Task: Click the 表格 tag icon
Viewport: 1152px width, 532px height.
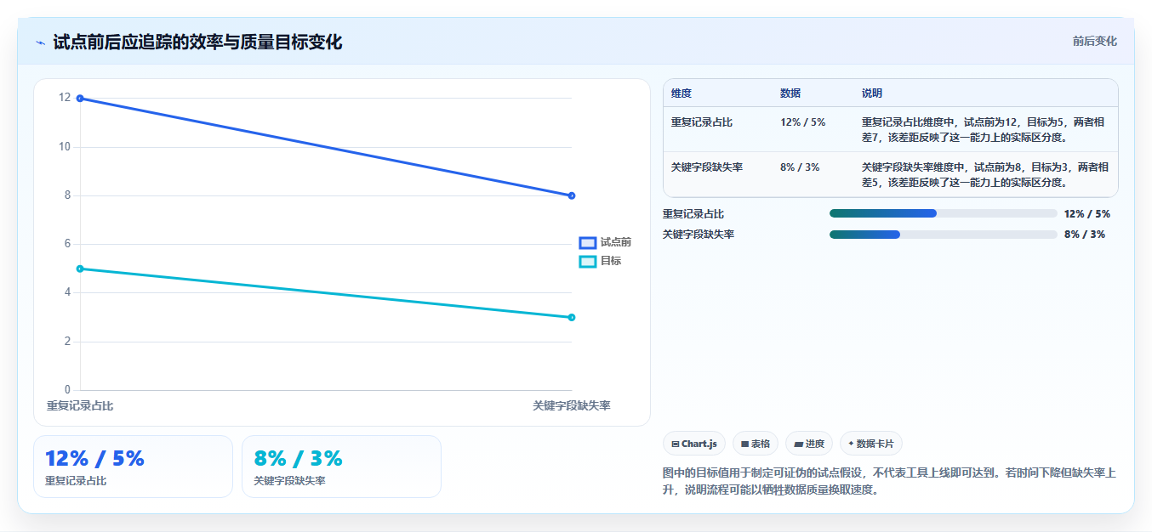Action: coord(744,444)
